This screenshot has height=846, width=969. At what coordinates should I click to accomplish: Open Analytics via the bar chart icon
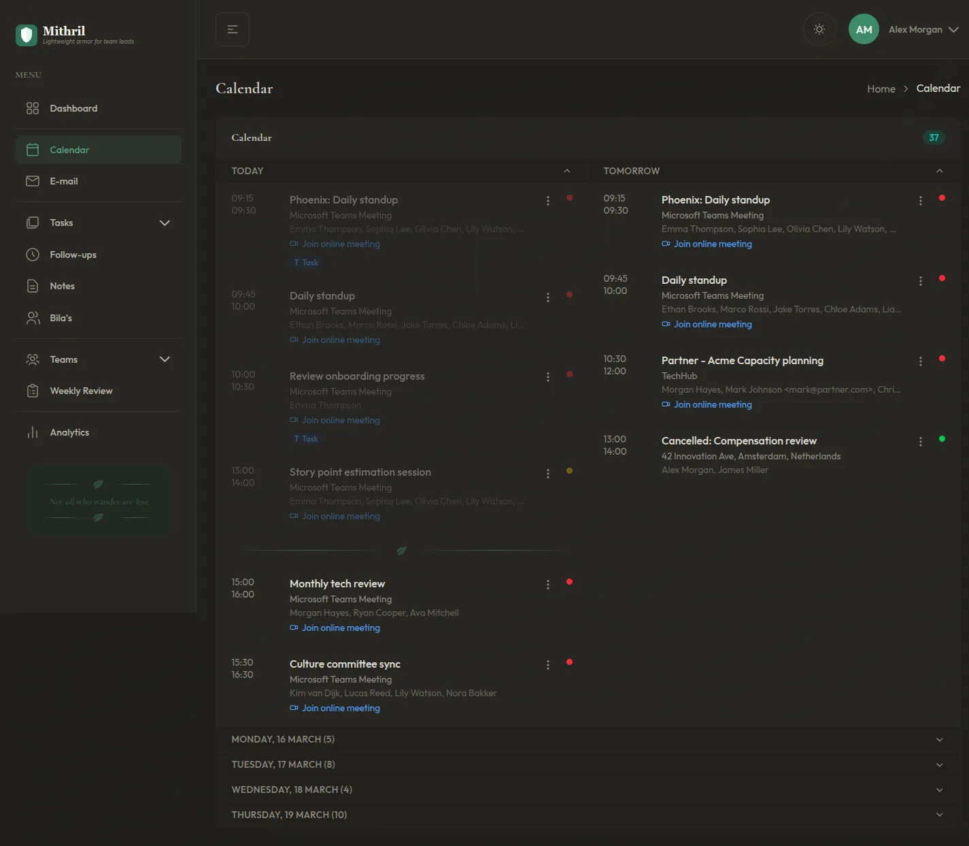click(33, 432)
